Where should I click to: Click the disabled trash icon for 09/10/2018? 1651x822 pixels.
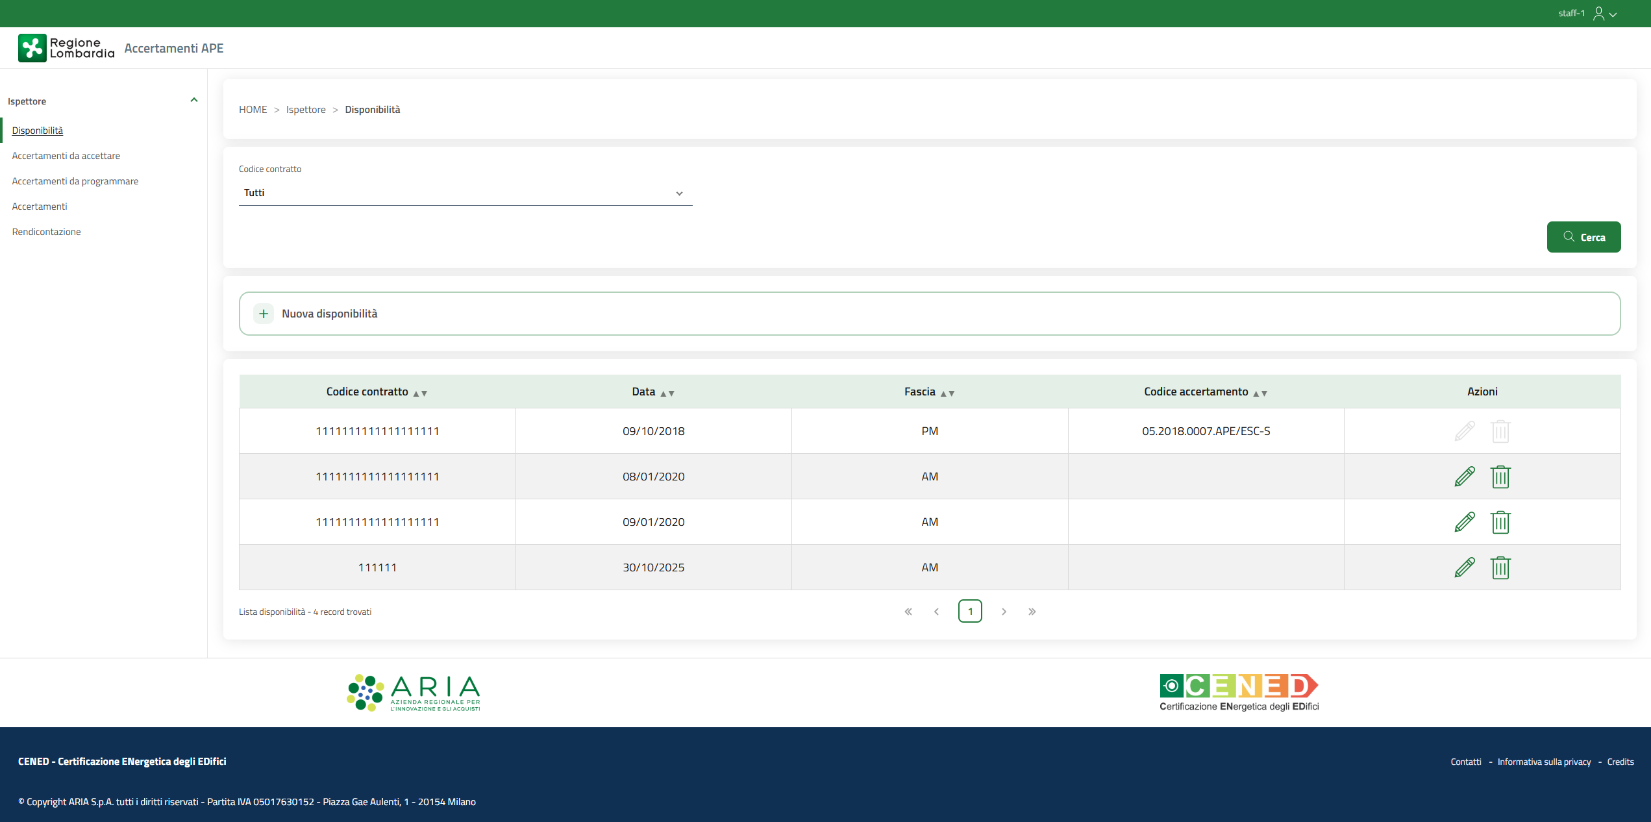[x=1500, y=431]
